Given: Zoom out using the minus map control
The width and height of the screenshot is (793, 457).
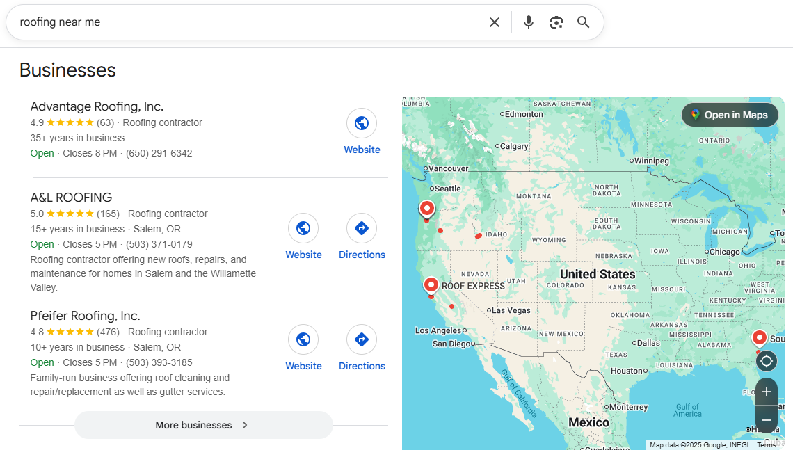Looking at the screenshot, I should (766, 419).
